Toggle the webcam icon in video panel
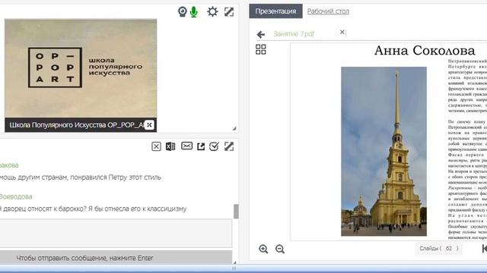Screen dimensions: 487x273 click(183, 12)
